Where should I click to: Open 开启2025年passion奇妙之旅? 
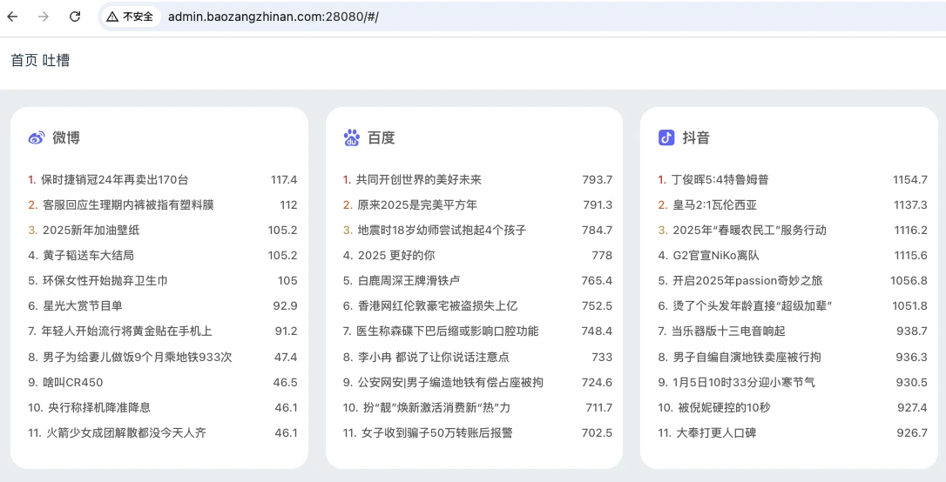(x=747, y=281)
